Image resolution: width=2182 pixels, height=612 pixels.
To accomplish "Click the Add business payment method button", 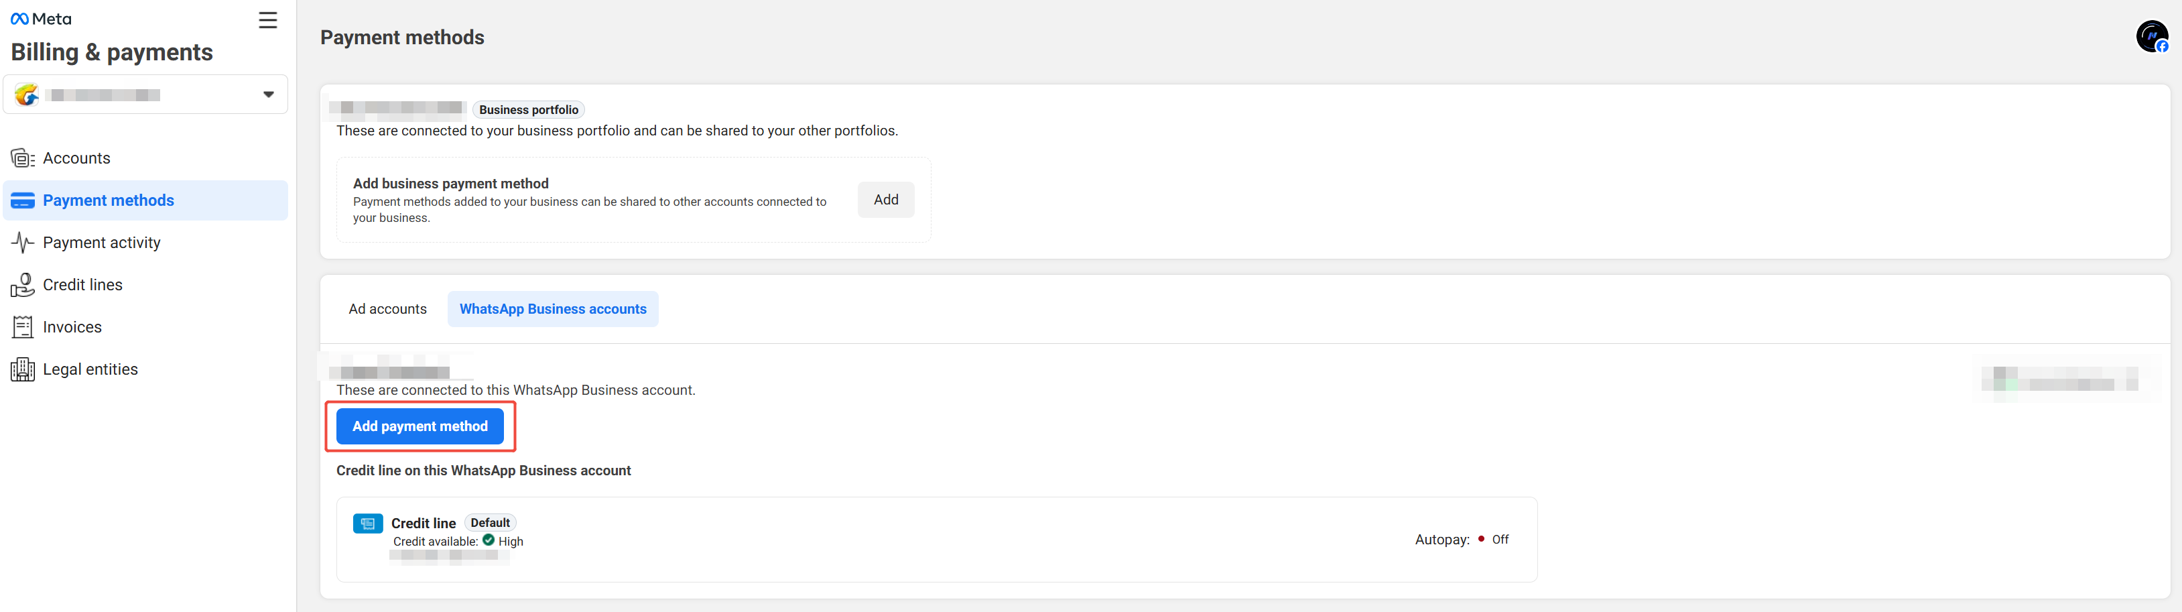I will (885, 200).
